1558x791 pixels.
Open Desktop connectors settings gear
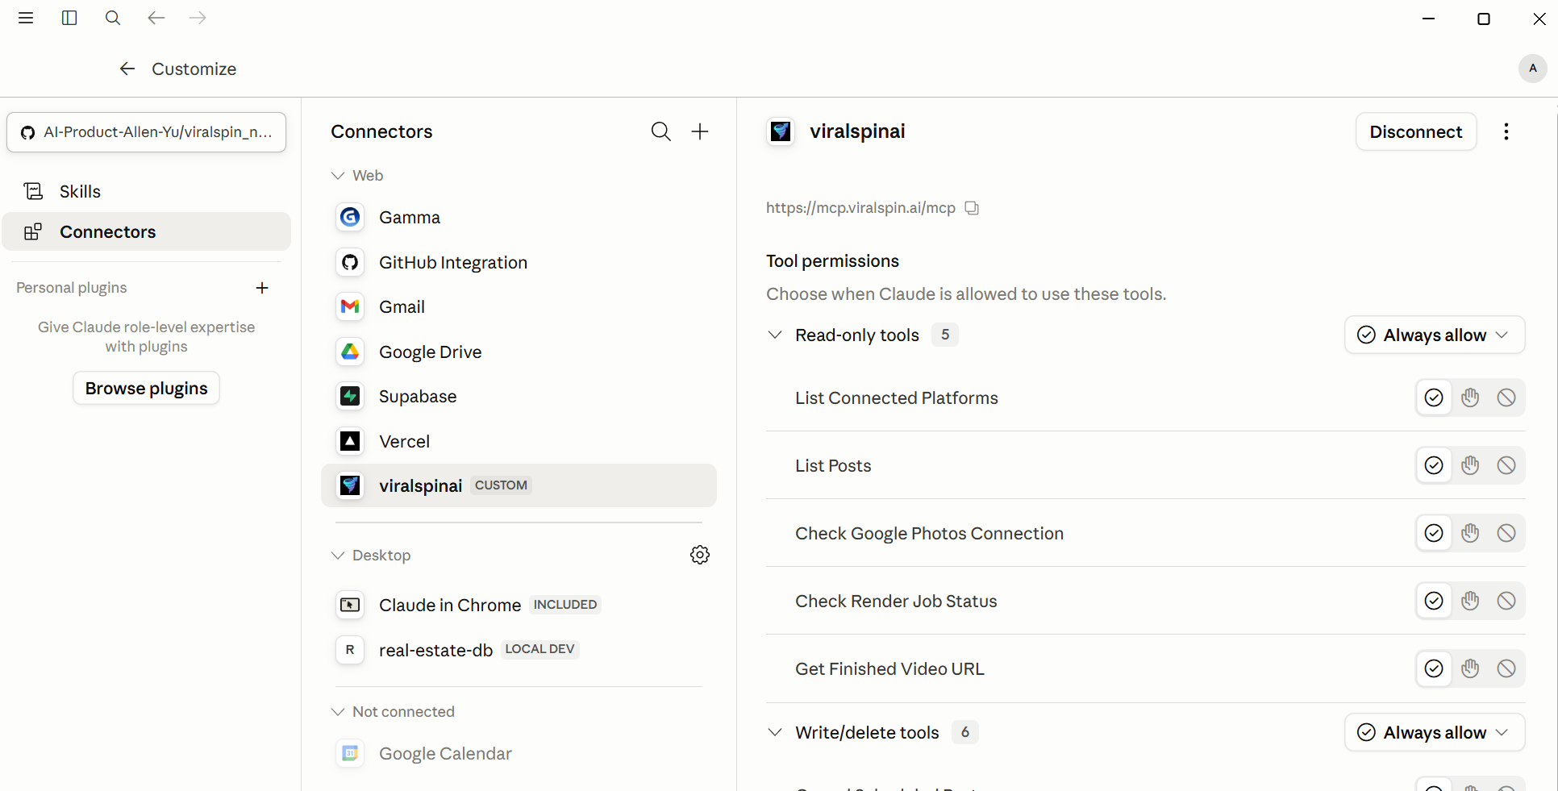pos(700,555)
